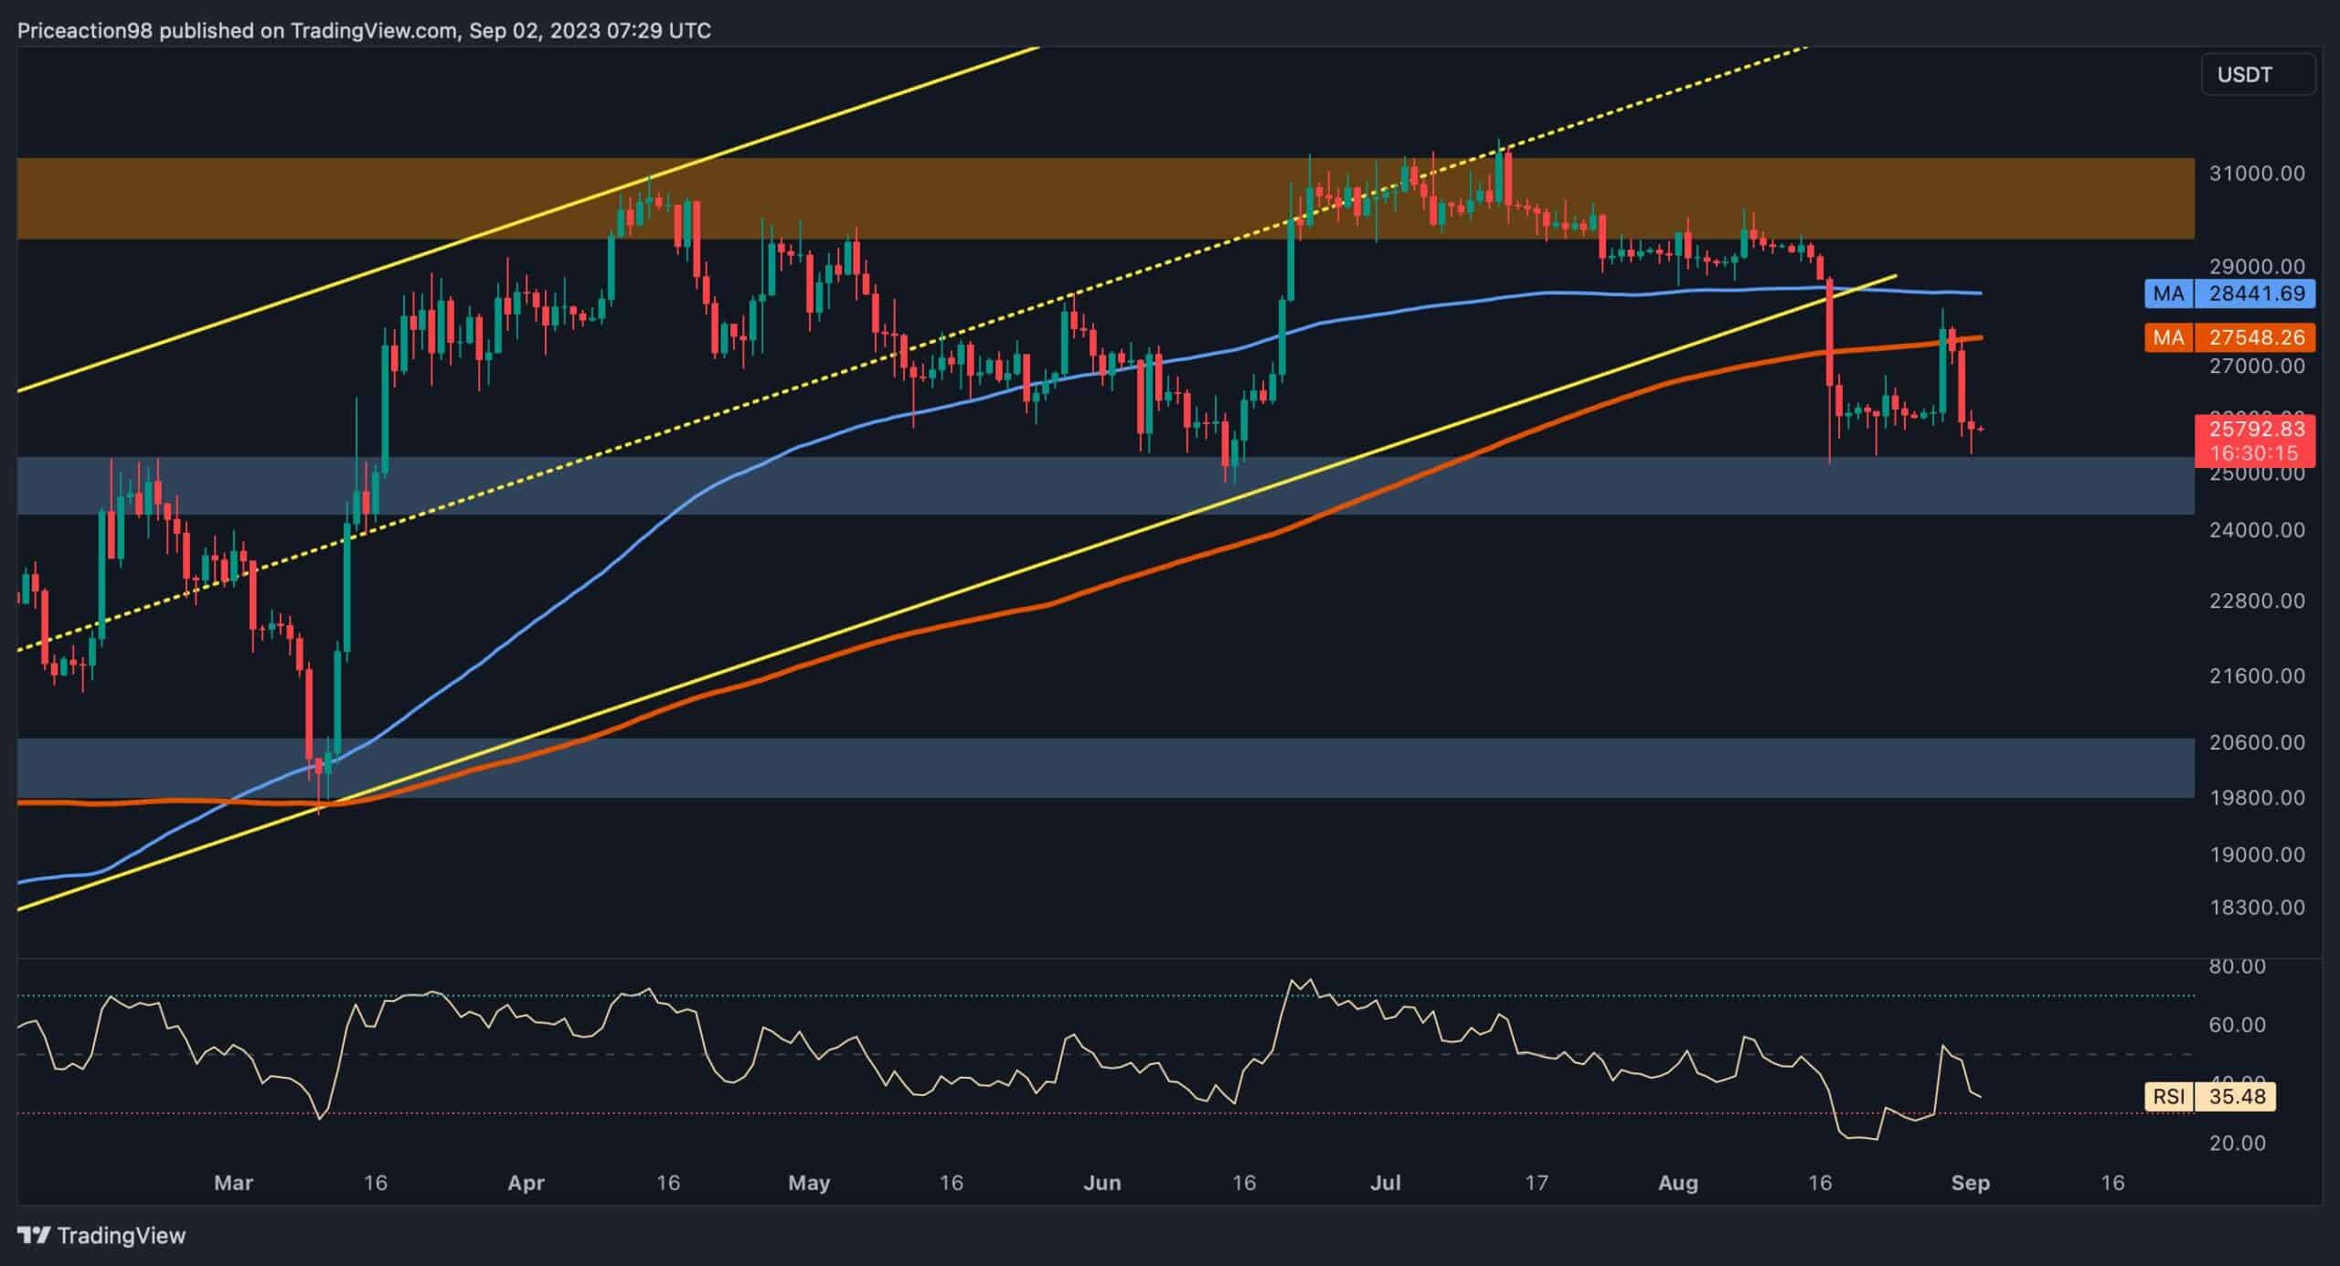
Task: Click the RSI 20.00 axis label
Action: point(2237,1143)
